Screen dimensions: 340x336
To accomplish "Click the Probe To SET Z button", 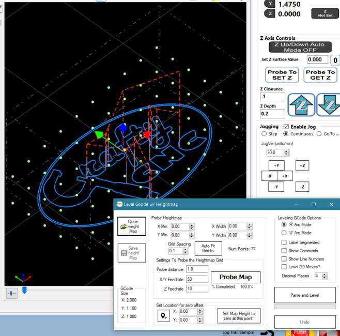I will (282, 75).
